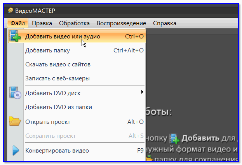This screenshot has width=242, height=165.
Task: Open the Файл menu
Action: pyautogui.click(x=17, y=23)
